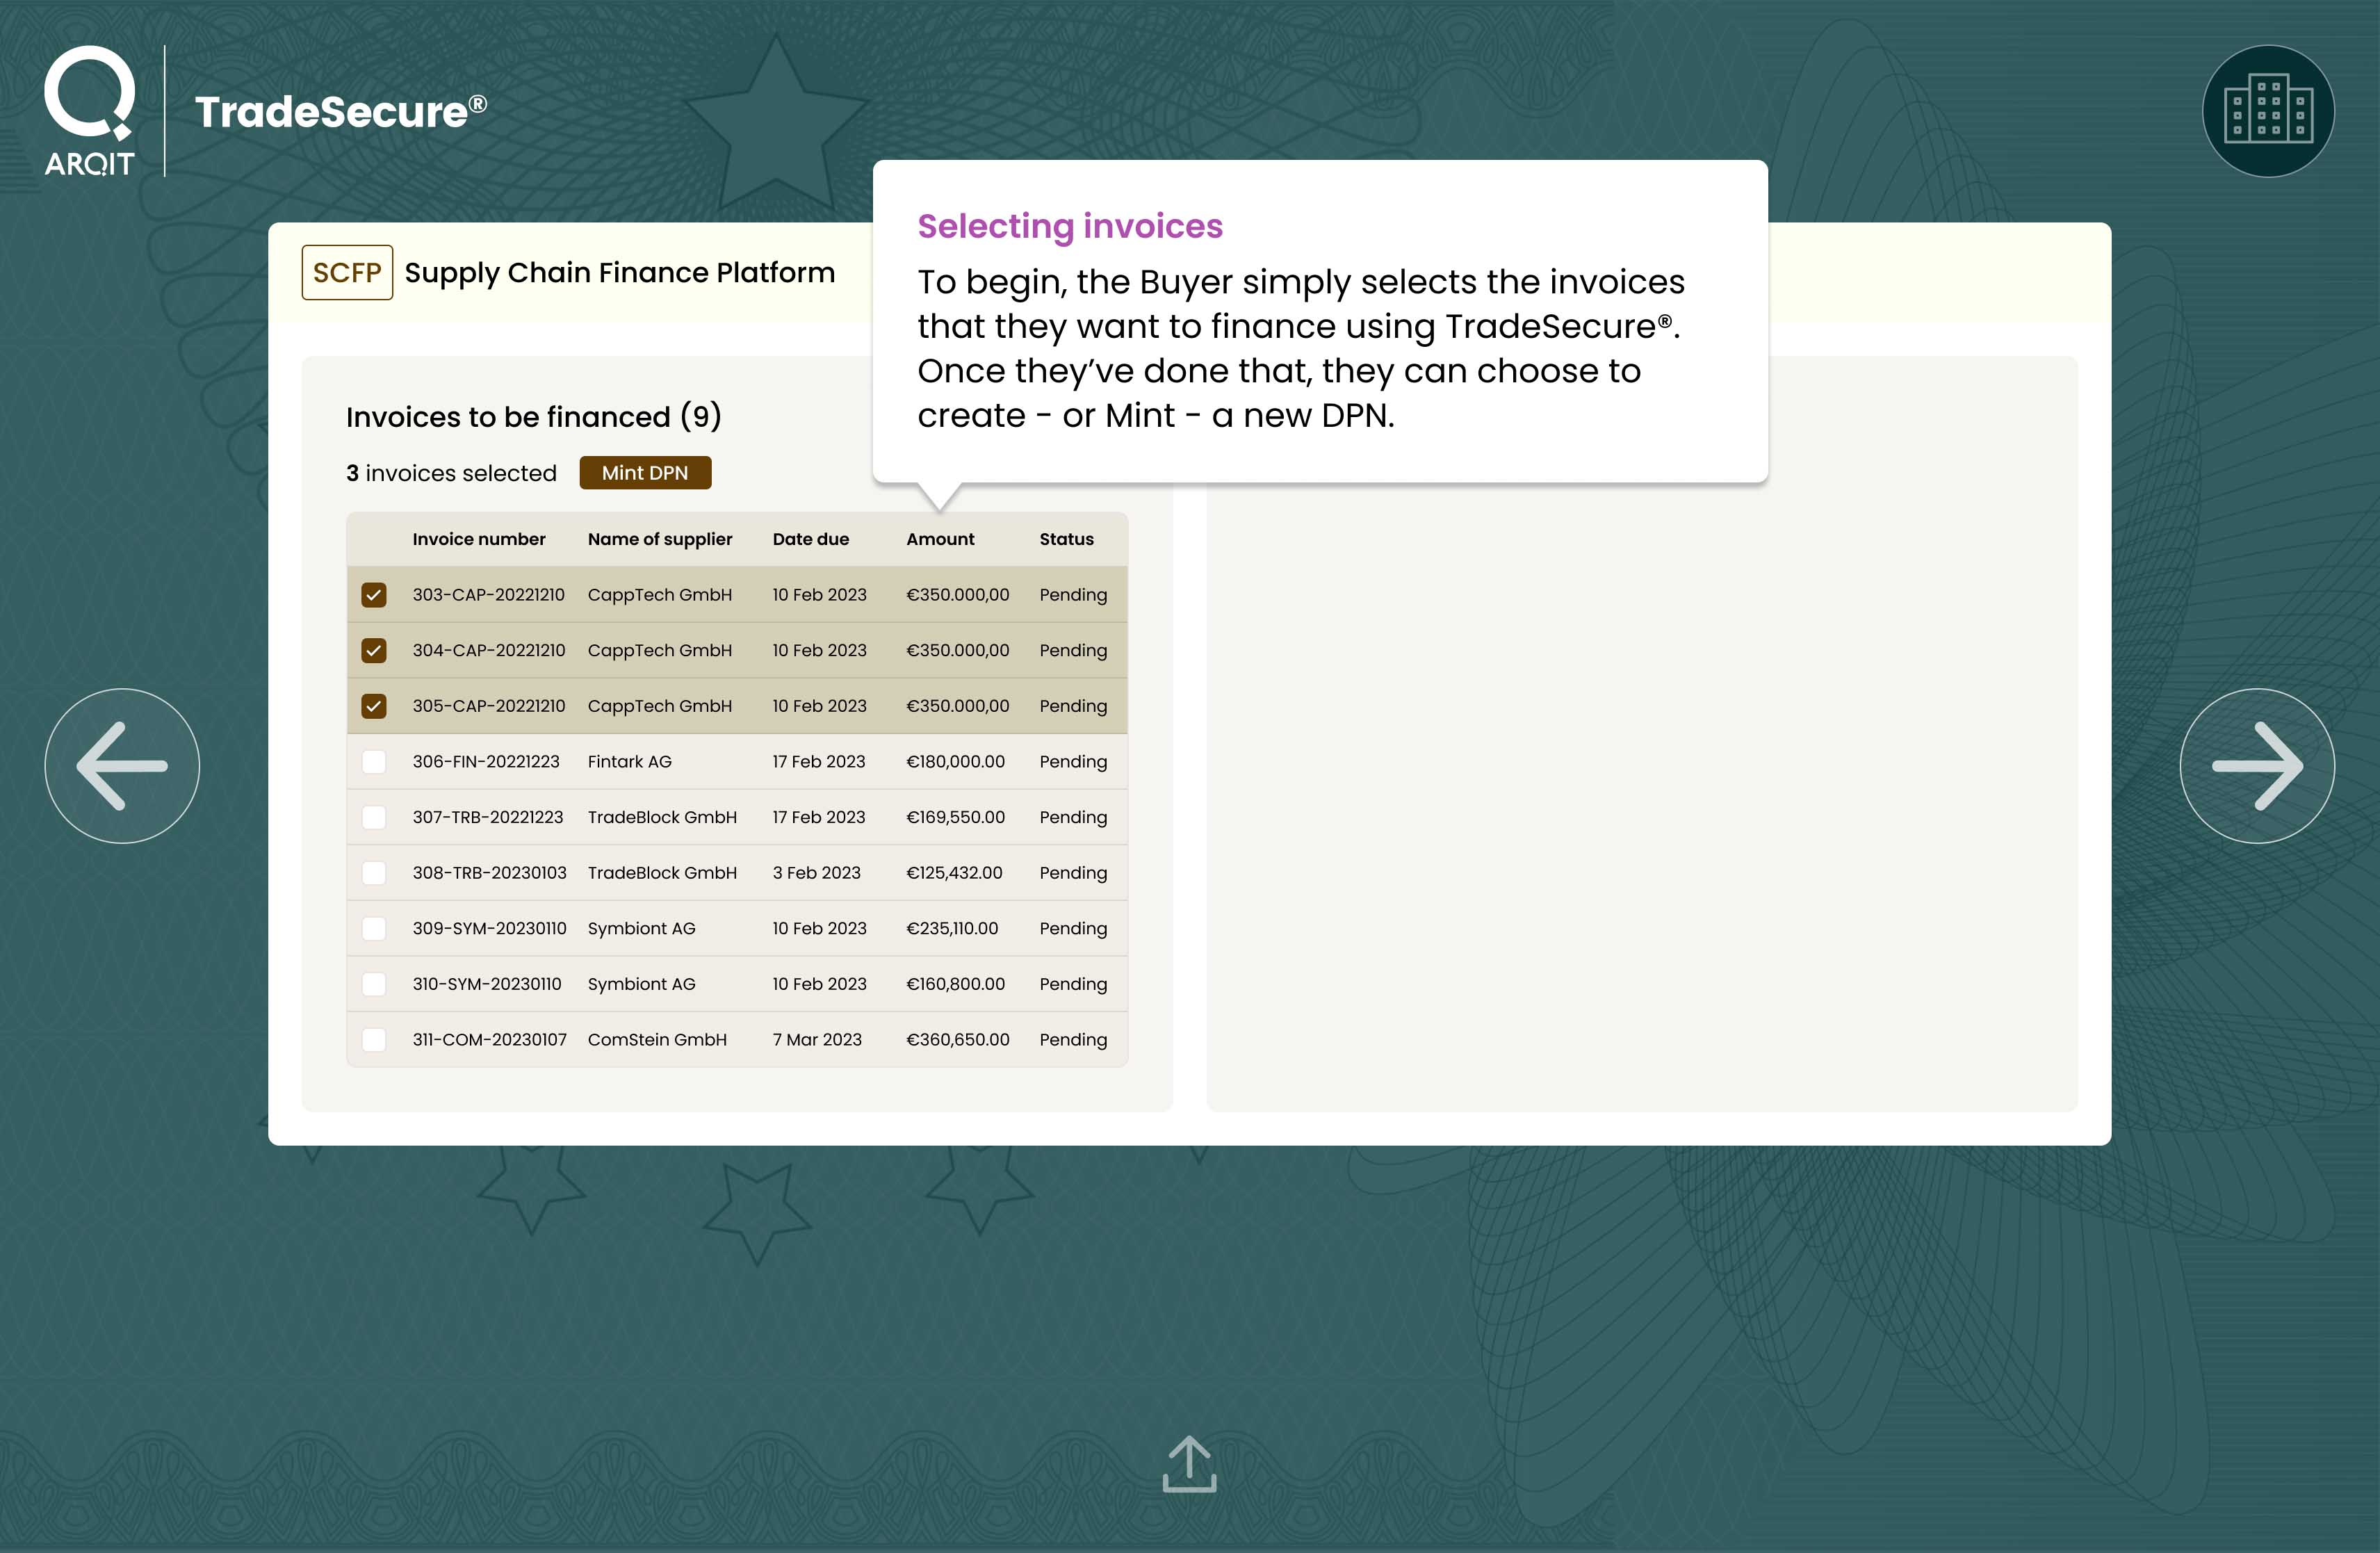Click 10 Feb 2023 in 310-SYM row
This screenshot has width=2380, height=1553.
click(819, 984)
